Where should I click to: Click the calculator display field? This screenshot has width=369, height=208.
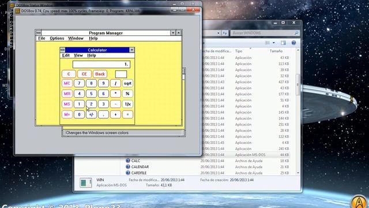click(101, 64)
